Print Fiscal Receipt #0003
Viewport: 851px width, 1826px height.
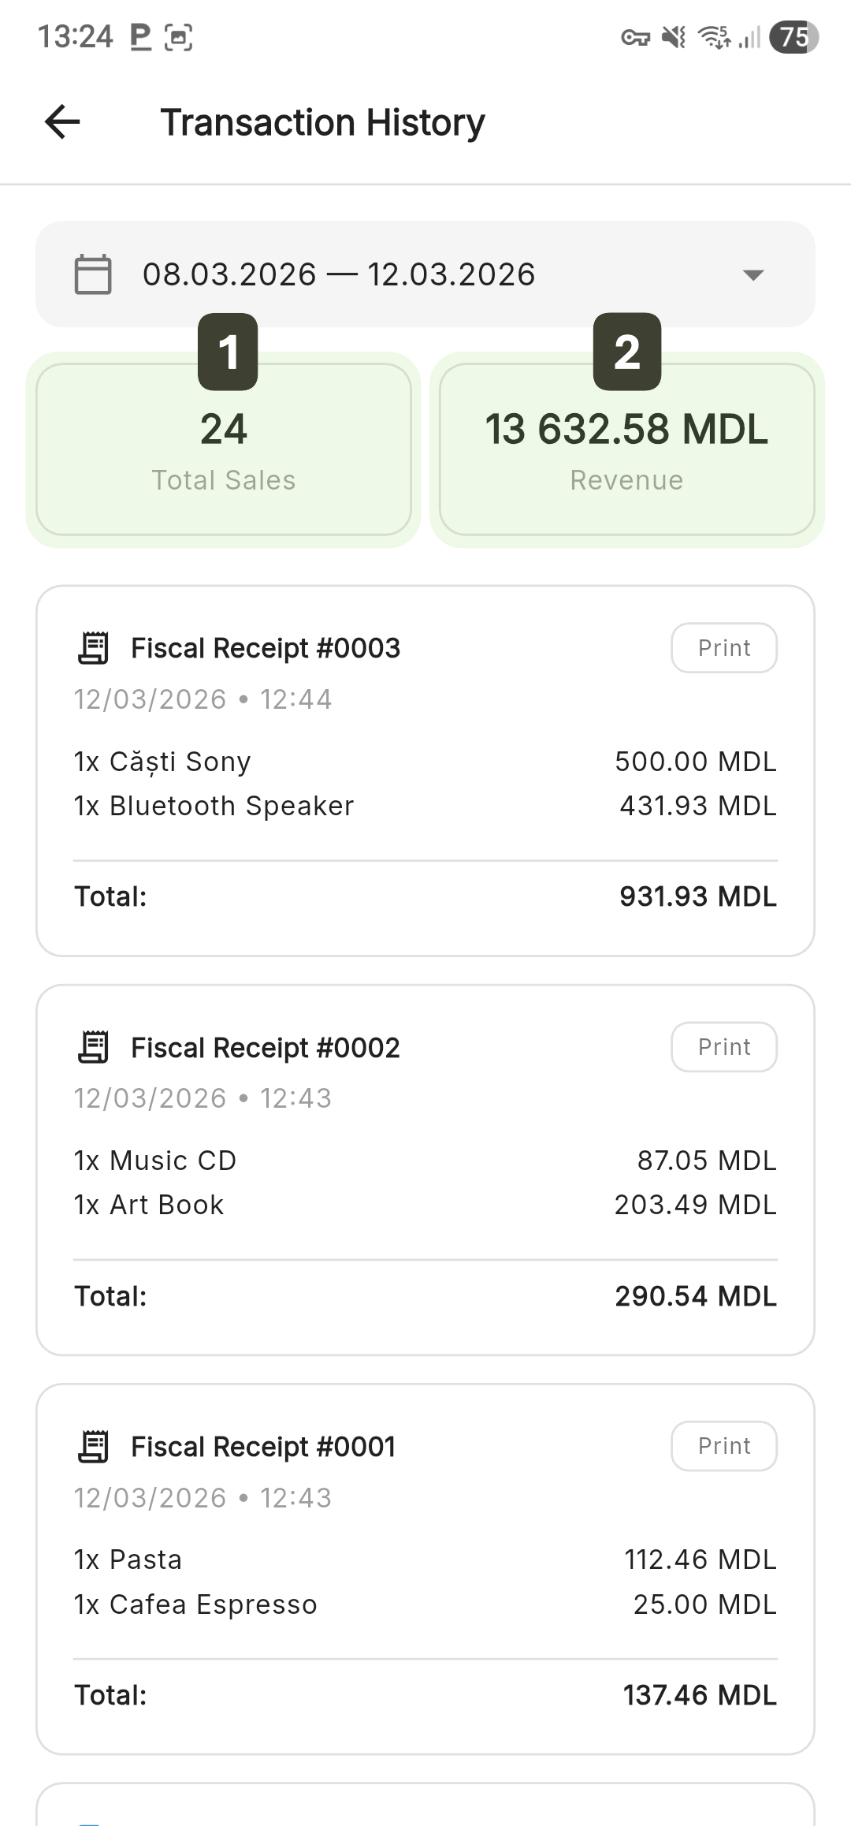point(723,648)
